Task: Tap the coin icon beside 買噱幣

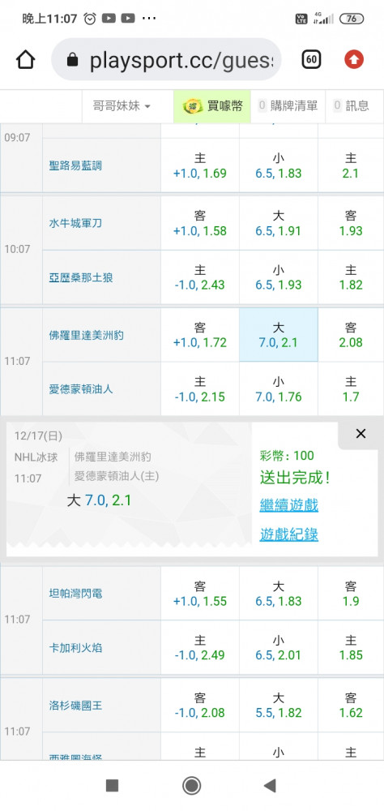Action: pos(193,106)
